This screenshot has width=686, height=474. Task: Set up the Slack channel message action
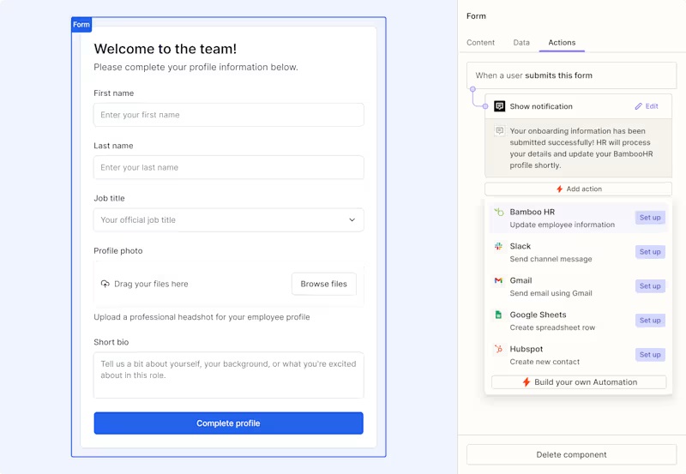pos(649,252)
